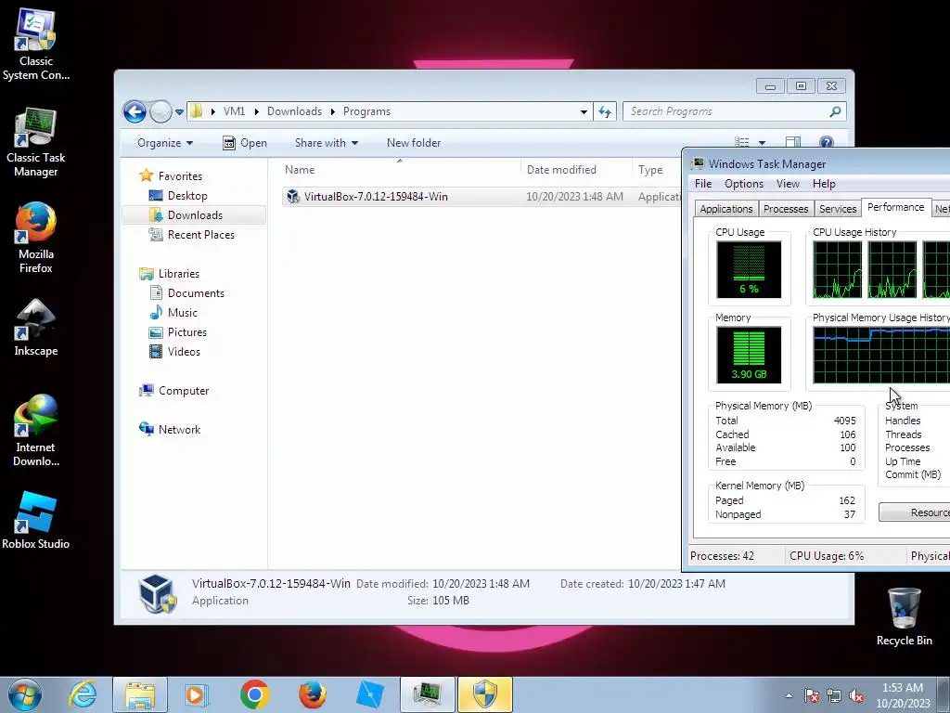950x713 pixels.
Task: Click the Downloads breadcrumb segment
Action: 294,111
